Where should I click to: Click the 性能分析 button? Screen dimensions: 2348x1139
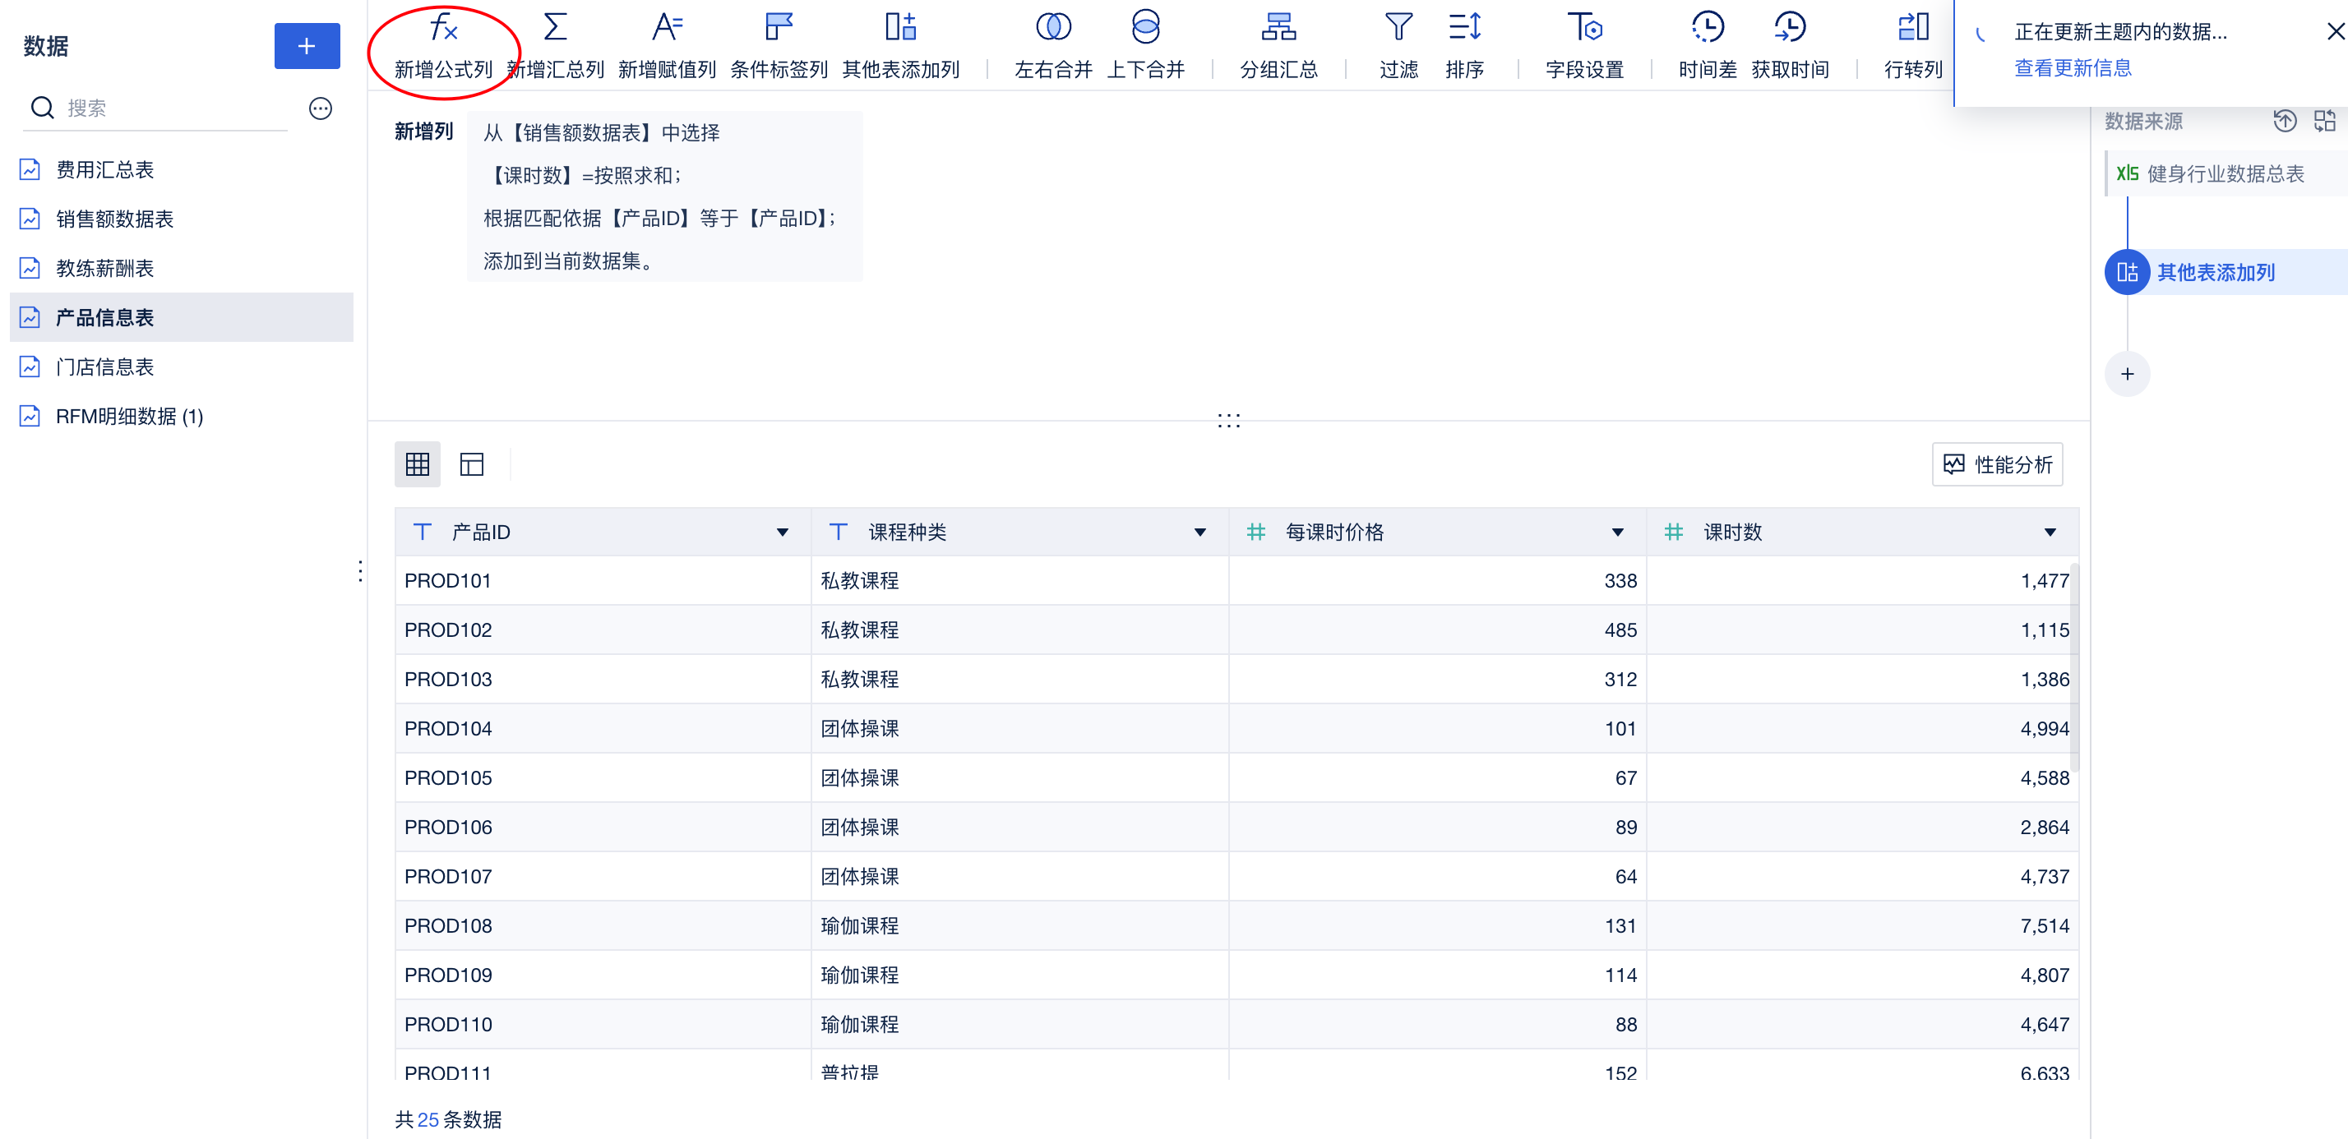(x=1997, y=464)
